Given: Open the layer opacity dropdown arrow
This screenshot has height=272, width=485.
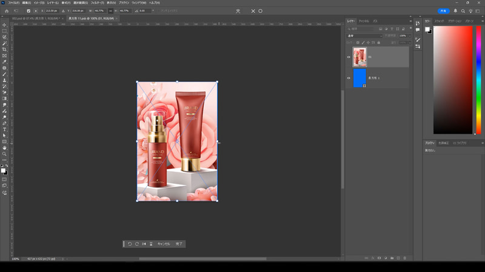Looking at the screenshot, I should pos(410,36).
